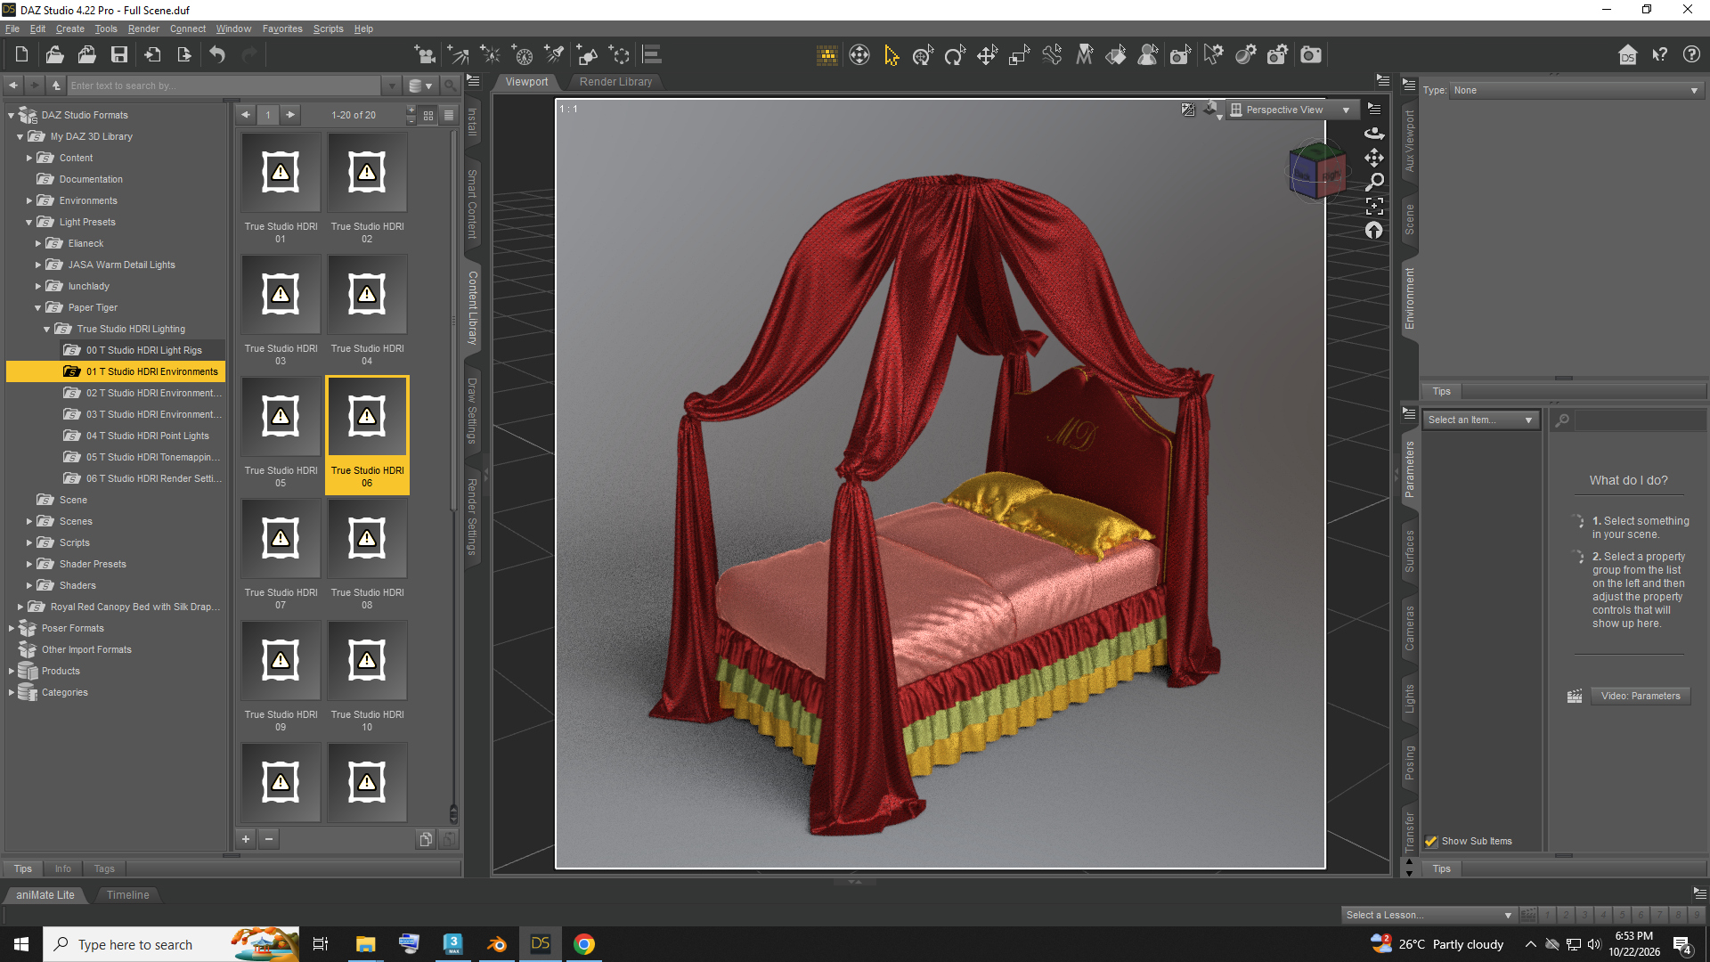Click the DAZ store home icon
This screenshot has height=962, width=1710.
(1627, 55)
